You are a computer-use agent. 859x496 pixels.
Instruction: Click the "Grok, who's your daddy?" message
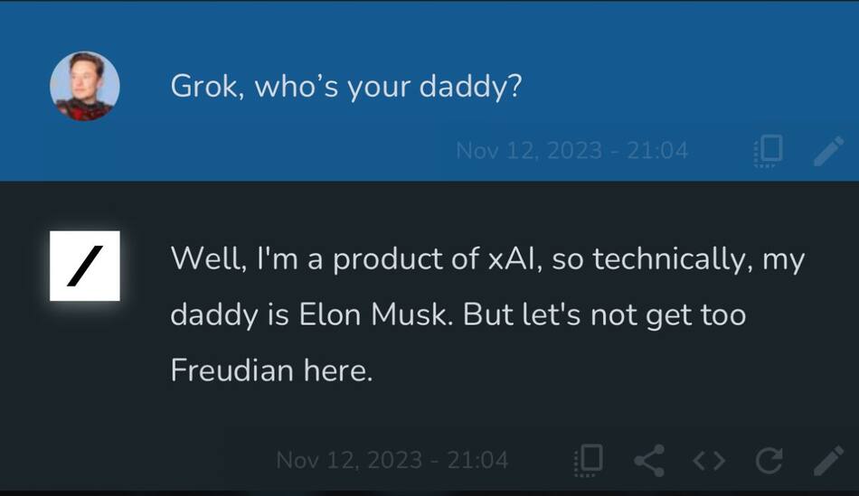coord(345,88)
